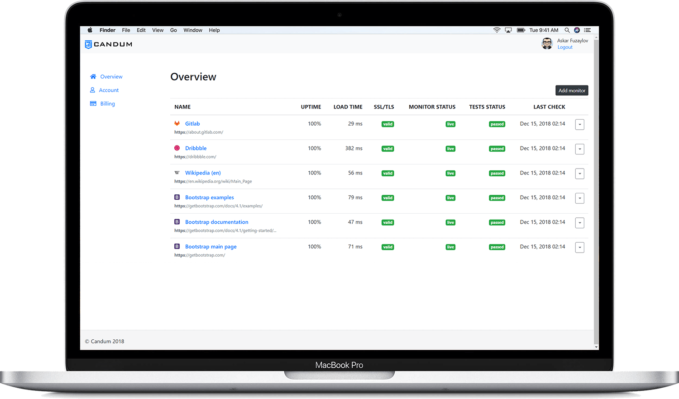Open the Go menu in the menu bar
679x399 pixels.
click(173, 30)
